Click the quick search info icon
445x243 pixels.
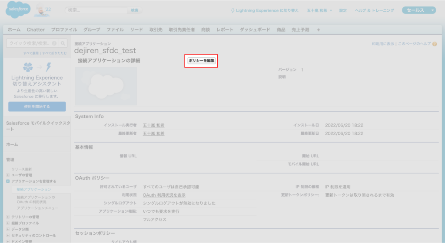pos(54,43)
